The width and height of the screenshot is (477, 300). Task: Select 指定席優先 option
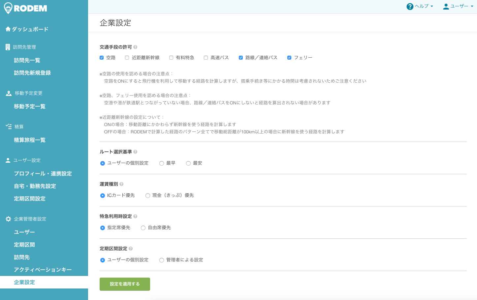103,228
